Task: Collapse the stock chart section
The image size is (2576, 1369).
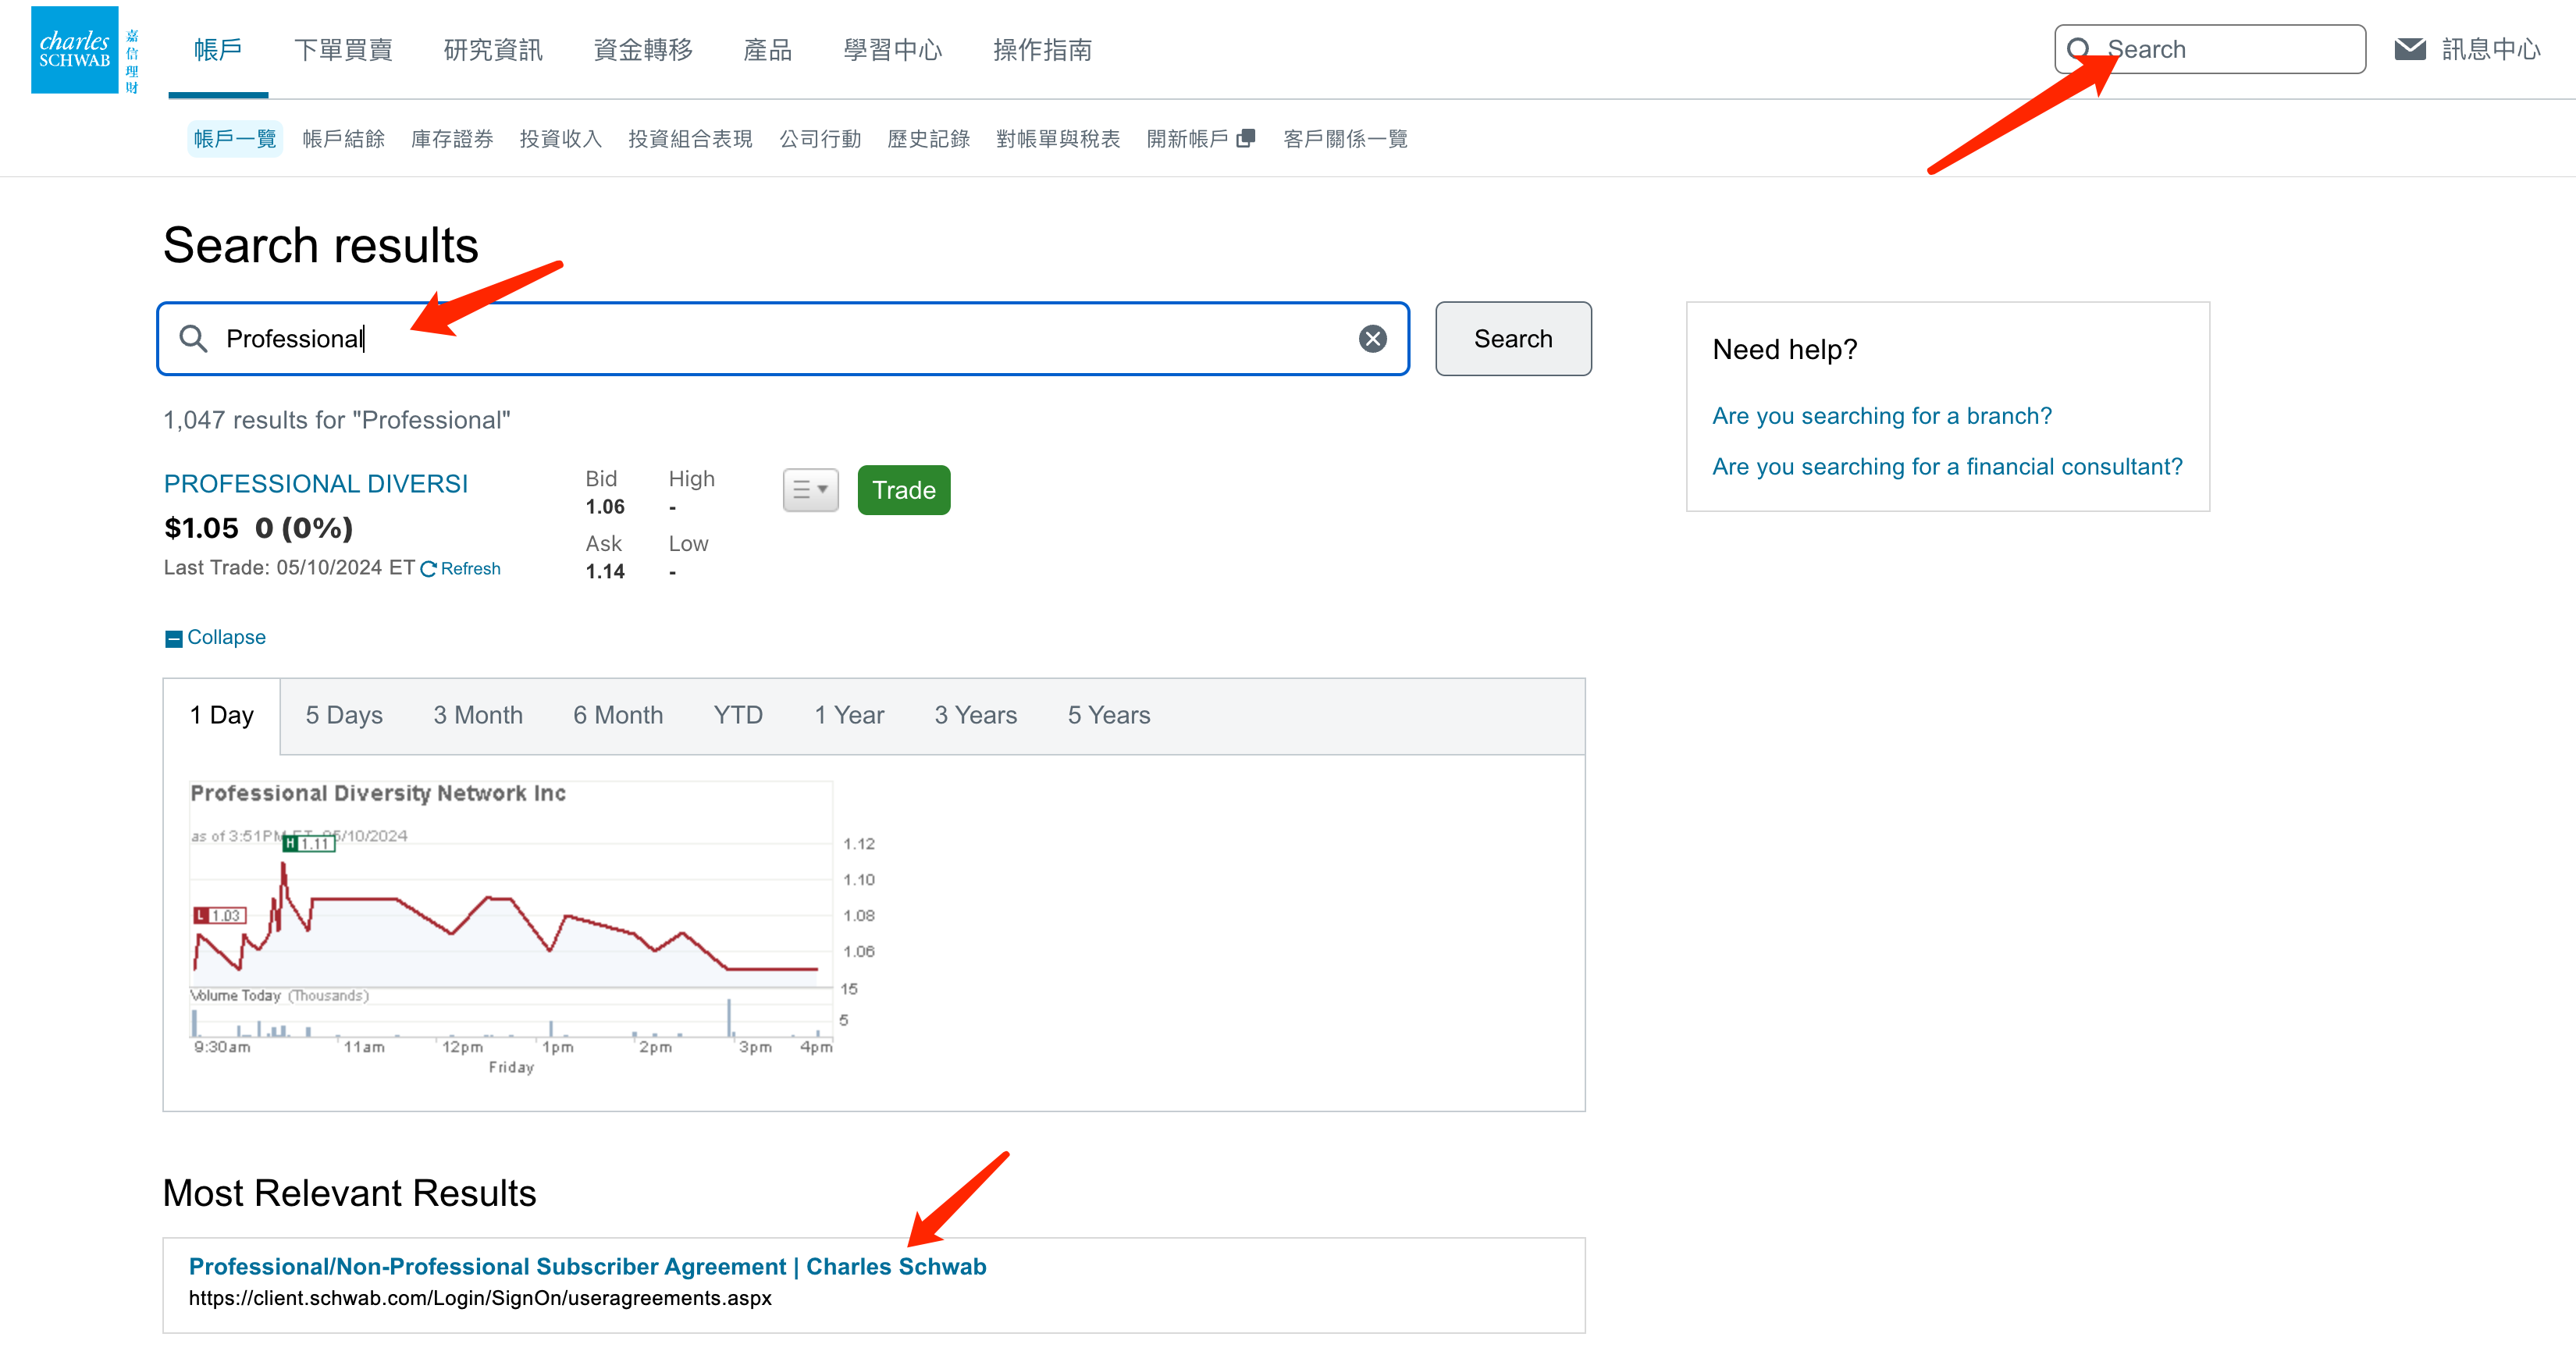Action: click(x=215, y=638)
